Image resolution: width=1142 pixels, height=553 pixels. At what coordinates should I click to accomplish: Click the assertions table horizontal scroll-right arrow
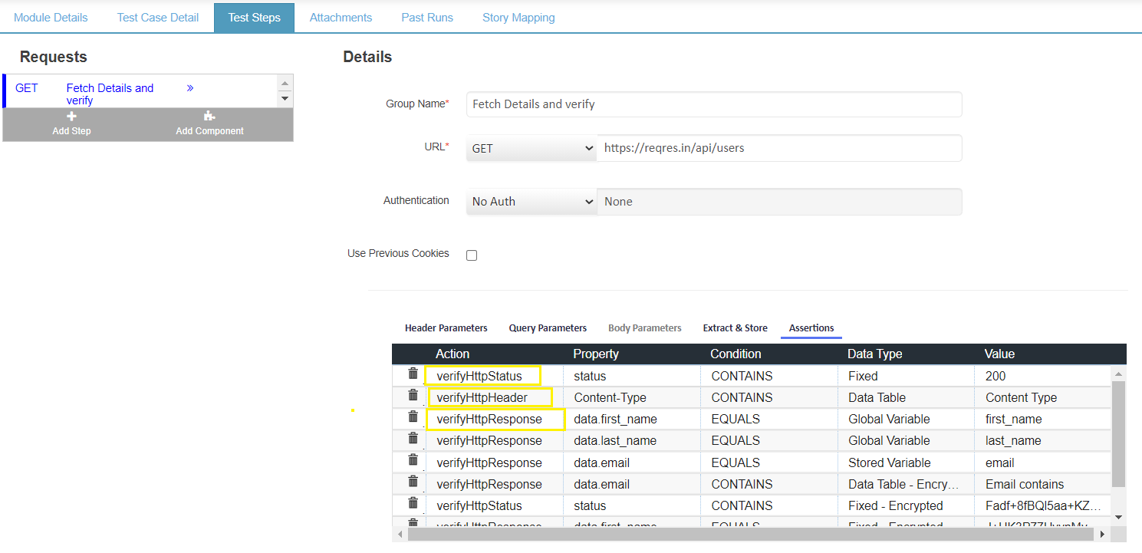click(x=1103, y=534)
